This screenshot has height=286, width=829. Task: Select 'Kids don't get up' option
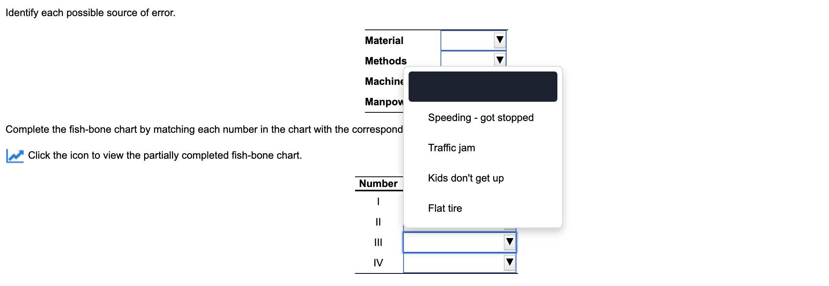click(466, 178)
